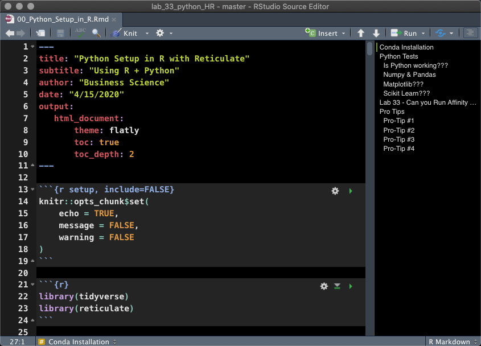Switch to the 00_Python_Setup_in_R.Rmd tab

coord(63,18)
